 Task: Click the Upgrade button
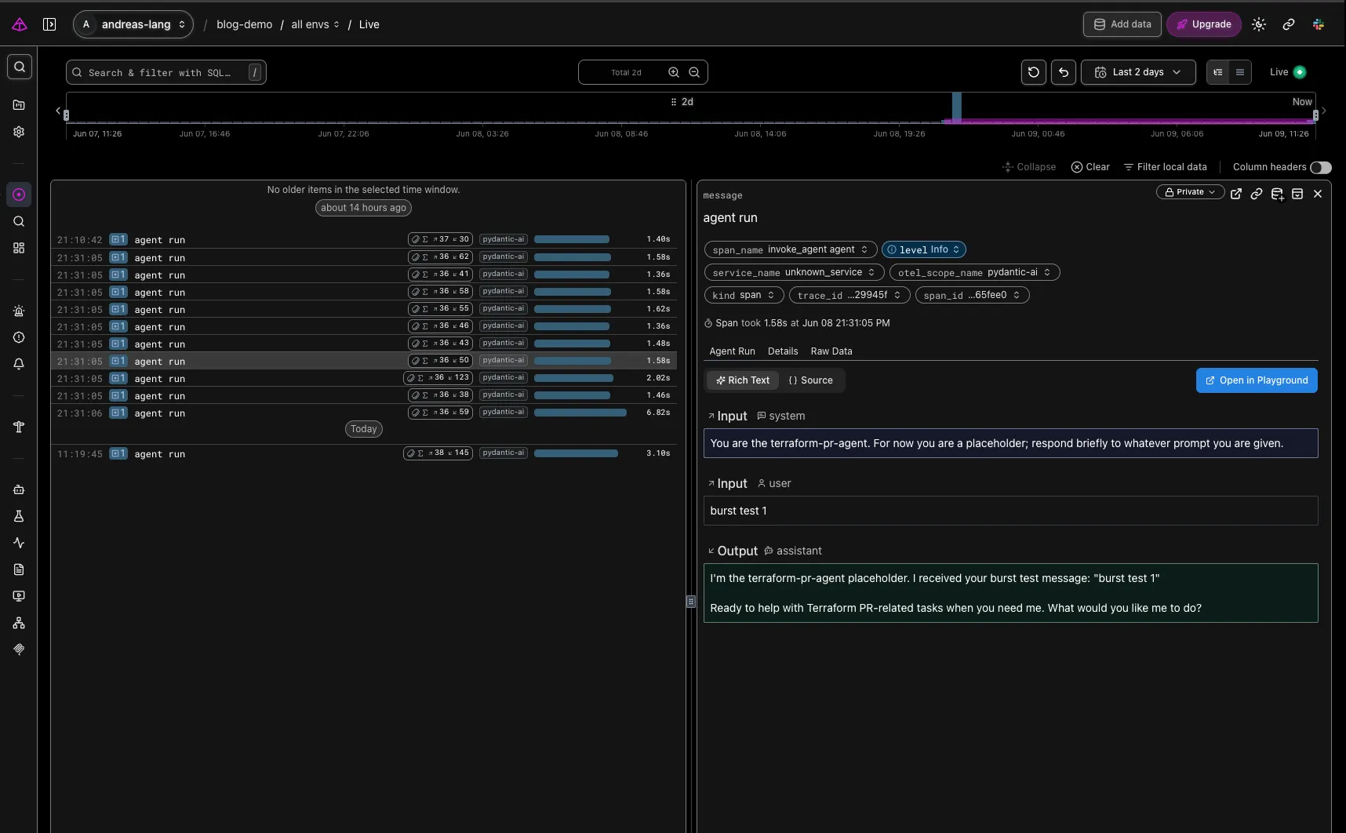[x=1204, y=24]
